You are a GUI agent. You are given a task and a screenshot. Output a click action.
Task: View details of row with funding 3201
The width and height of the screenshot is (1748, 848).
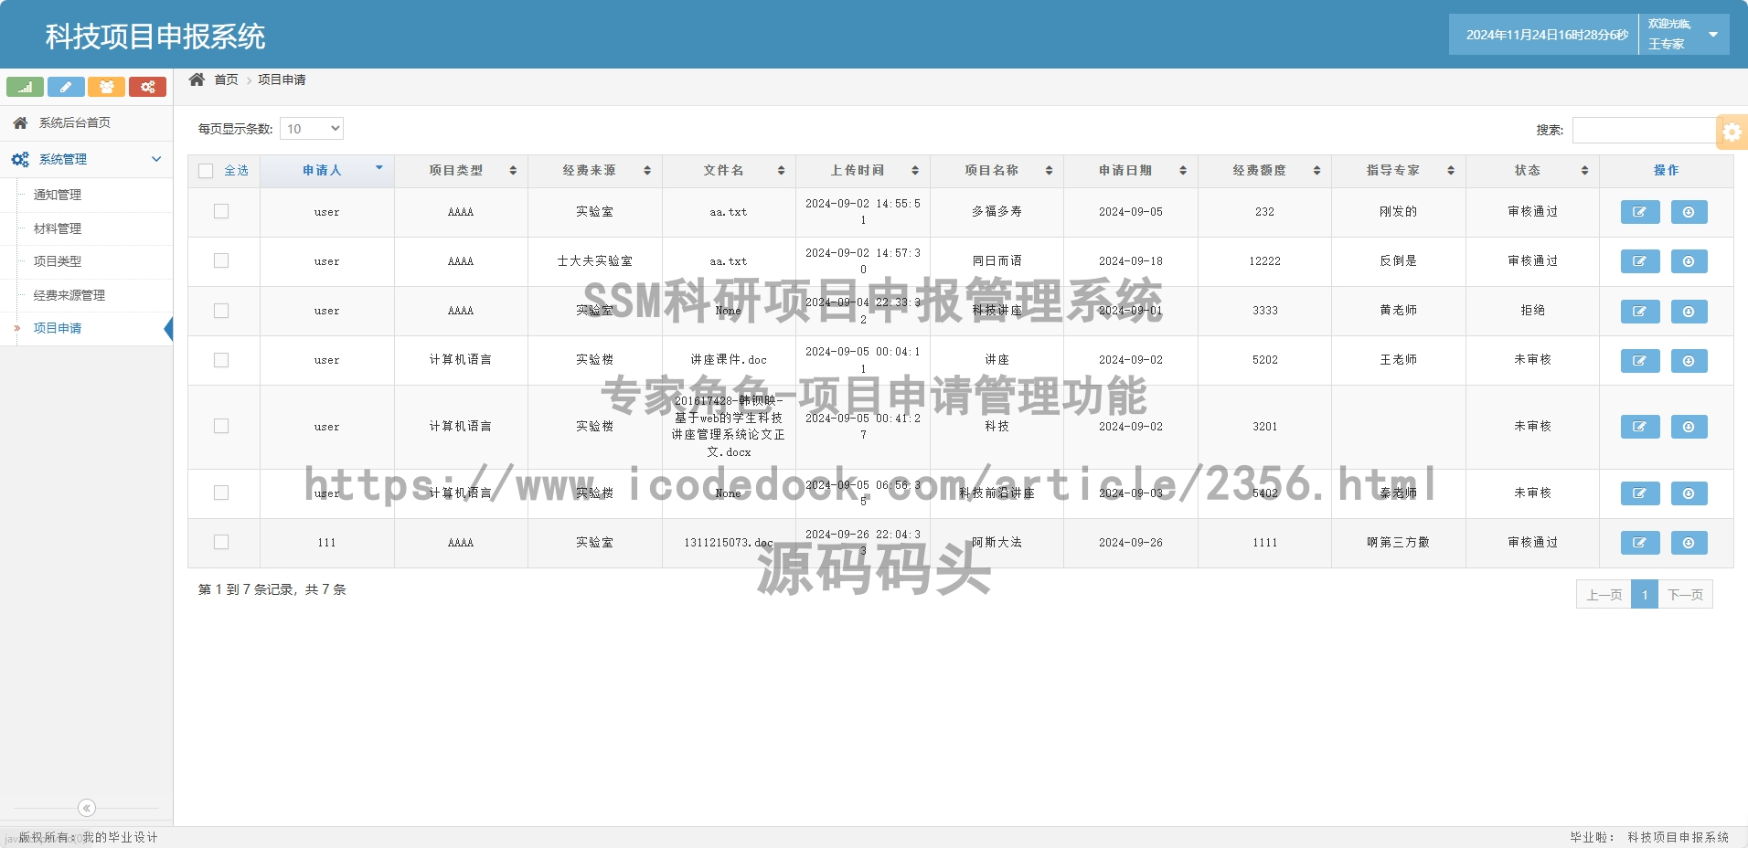1689,427
